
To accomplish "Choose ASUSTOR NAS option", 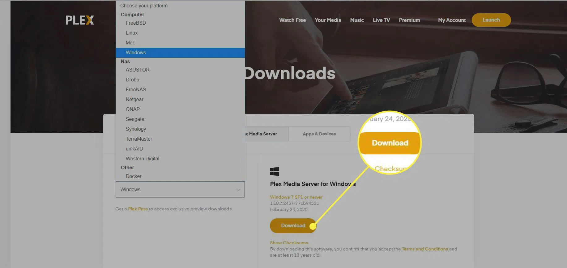I will (180, 70).
